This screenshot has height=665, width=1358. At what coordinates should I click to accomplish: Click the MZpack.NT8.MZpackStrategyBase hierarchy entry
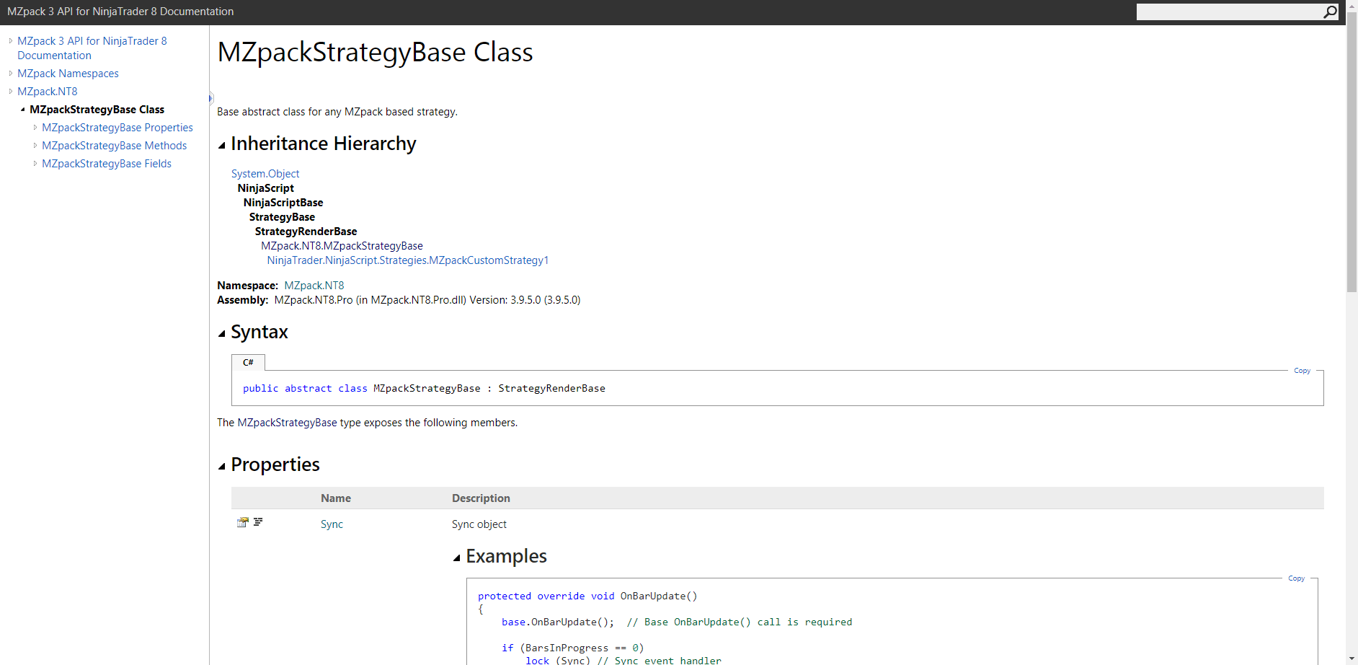(x=342, y=246)
